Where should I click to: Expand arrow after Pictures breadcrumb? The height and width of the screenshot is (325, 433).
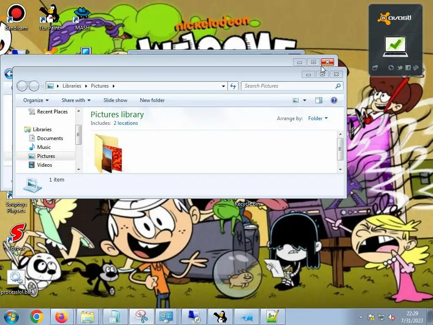click(x=113, y=86)
